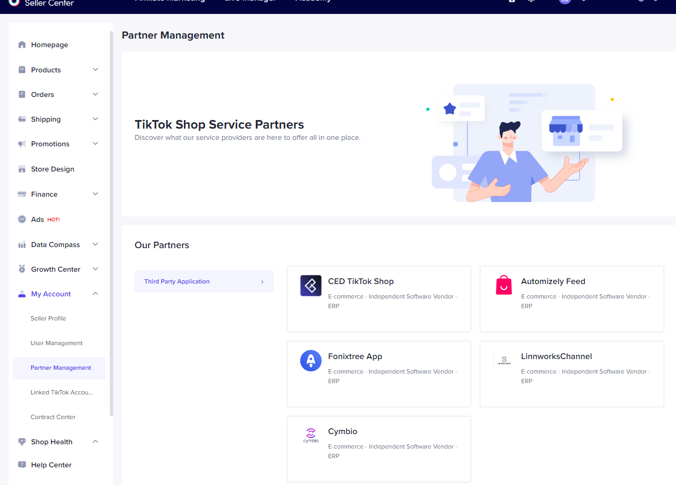676x485 pixels.
Task: Expand the Data Compass submenu chevron
Action: click(95, 244)
